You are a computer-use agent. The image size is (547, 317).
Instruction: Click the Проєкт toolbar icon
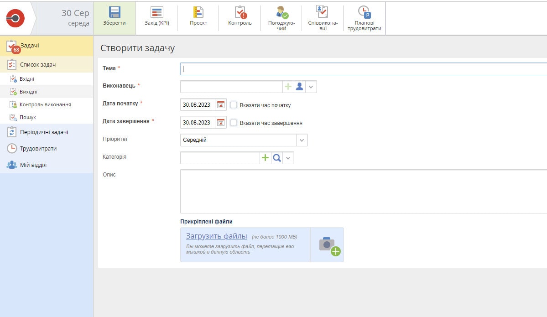(198, 13)
